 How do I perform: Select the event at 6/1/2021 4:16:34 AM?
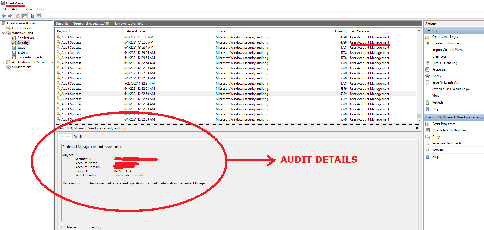click(x=236, y=48)
